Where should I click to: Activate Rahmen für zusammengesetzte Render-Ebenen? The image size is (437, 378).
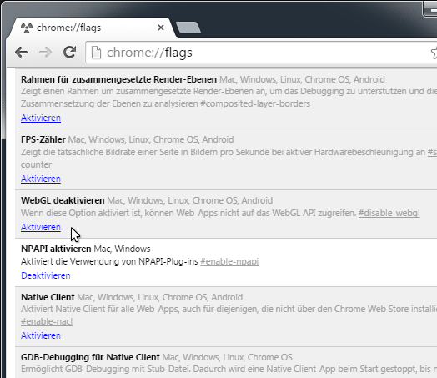pos(41,118)
